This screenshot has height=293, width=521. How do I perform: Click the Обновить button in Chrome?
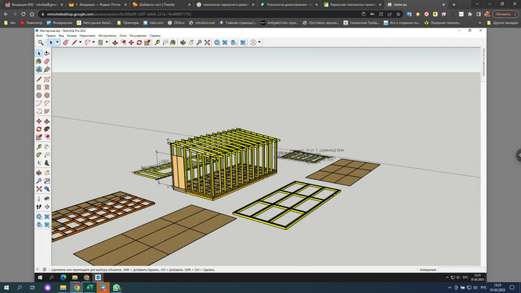tap(503, 14)
